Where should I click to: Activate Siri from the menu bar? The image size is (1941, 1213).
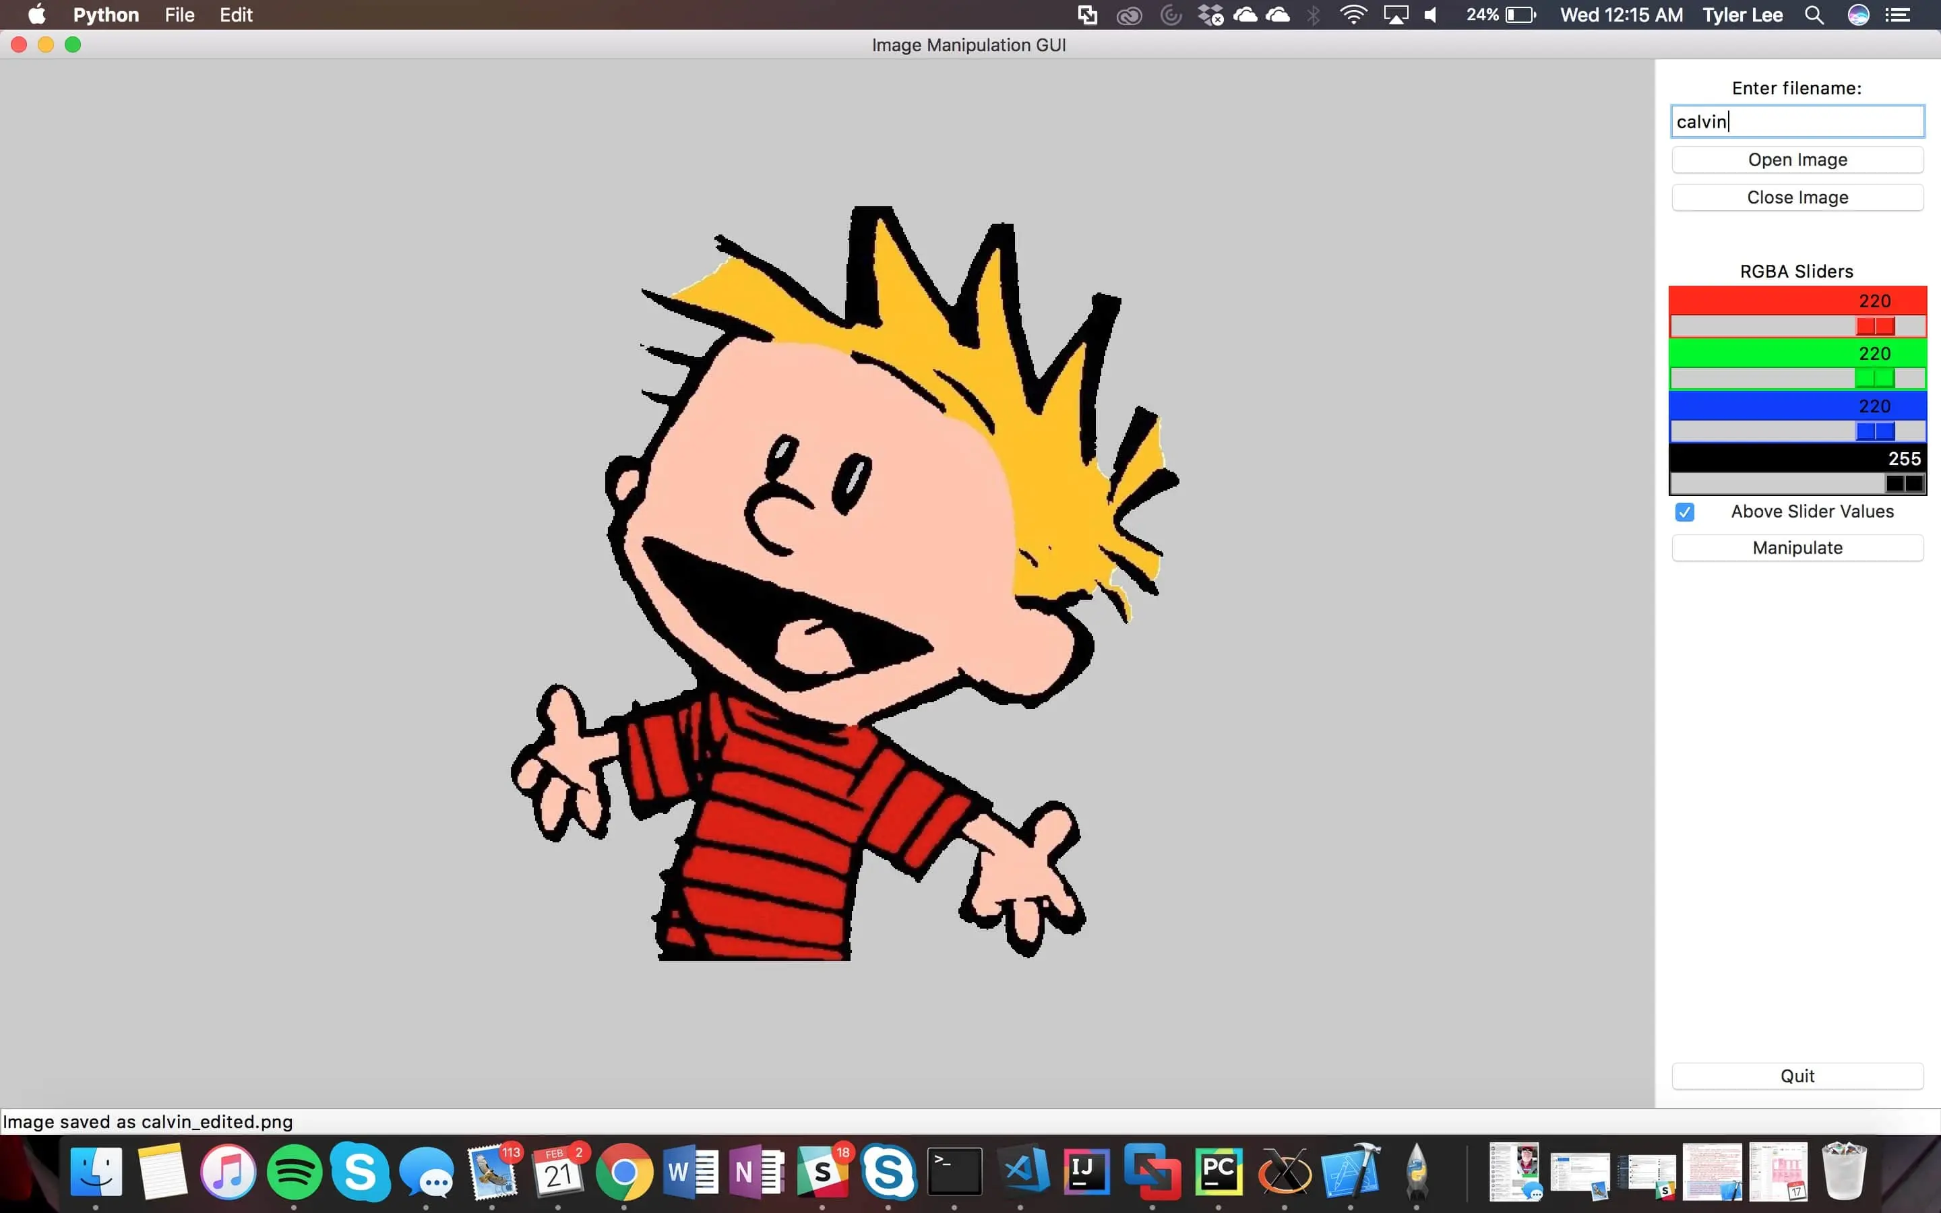[x=1858, y=15]
